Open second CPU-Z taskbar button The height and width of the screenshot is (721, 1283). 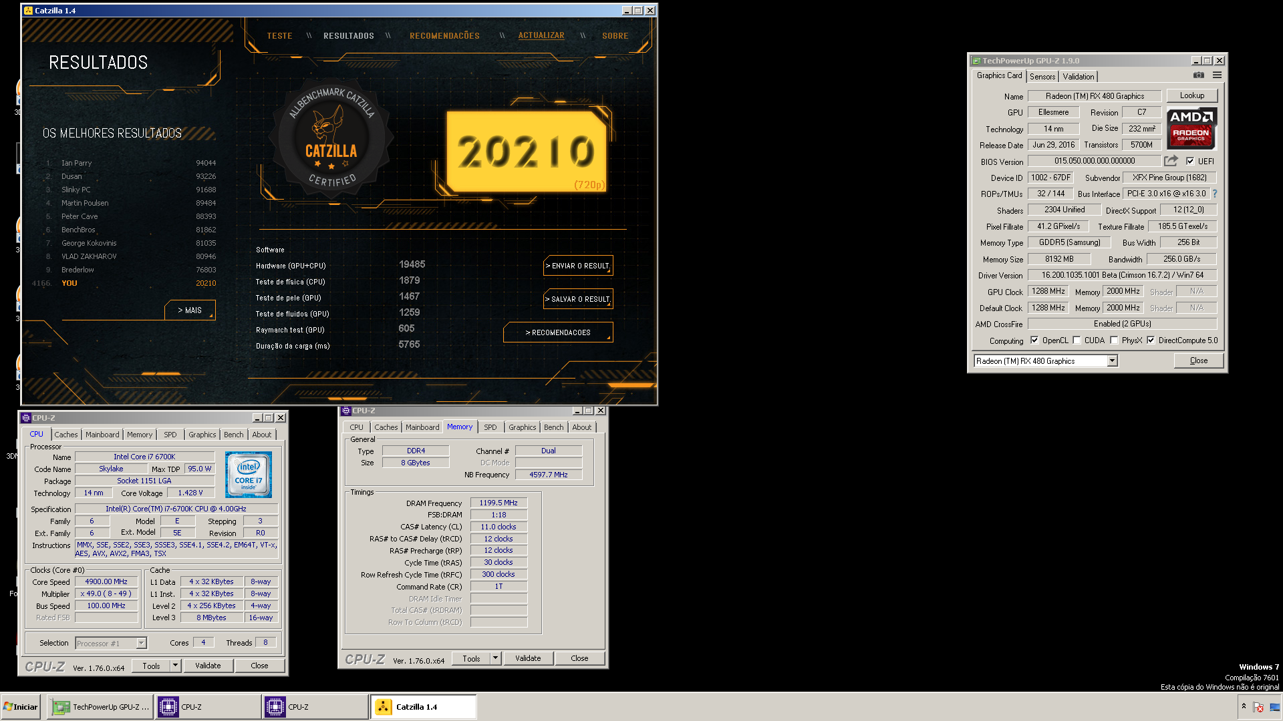[x=315, y=707]
